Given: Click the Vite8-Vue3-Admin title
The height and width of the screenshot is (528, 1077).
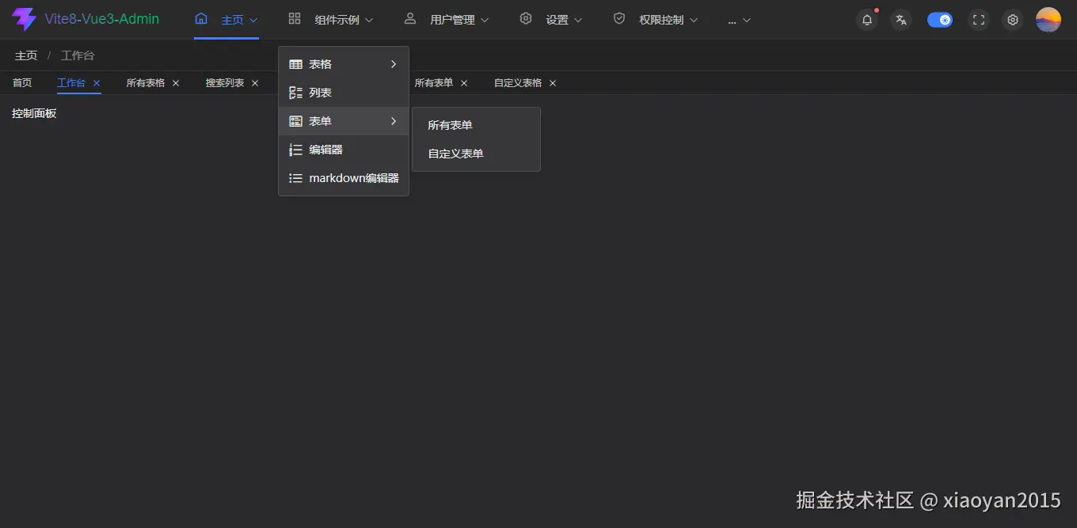Looking at the screenshot, I should pos(101,19).
